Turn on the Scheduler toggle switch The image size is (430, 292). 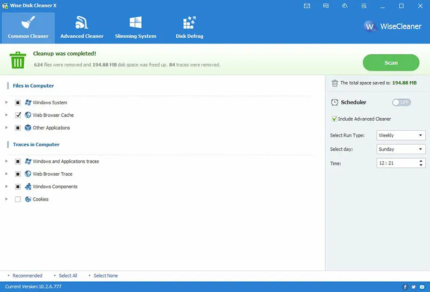402,102
